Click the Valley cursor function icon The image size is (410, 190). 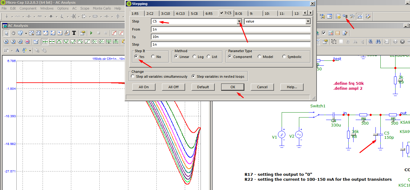[x=66, y=41]
